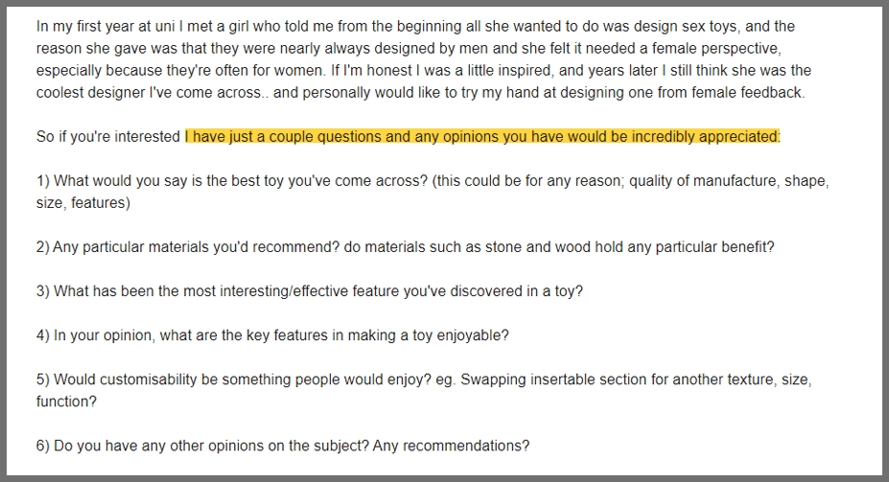
Task: Click the yellow highlighted sentence about questions
Action: (482, 136)
